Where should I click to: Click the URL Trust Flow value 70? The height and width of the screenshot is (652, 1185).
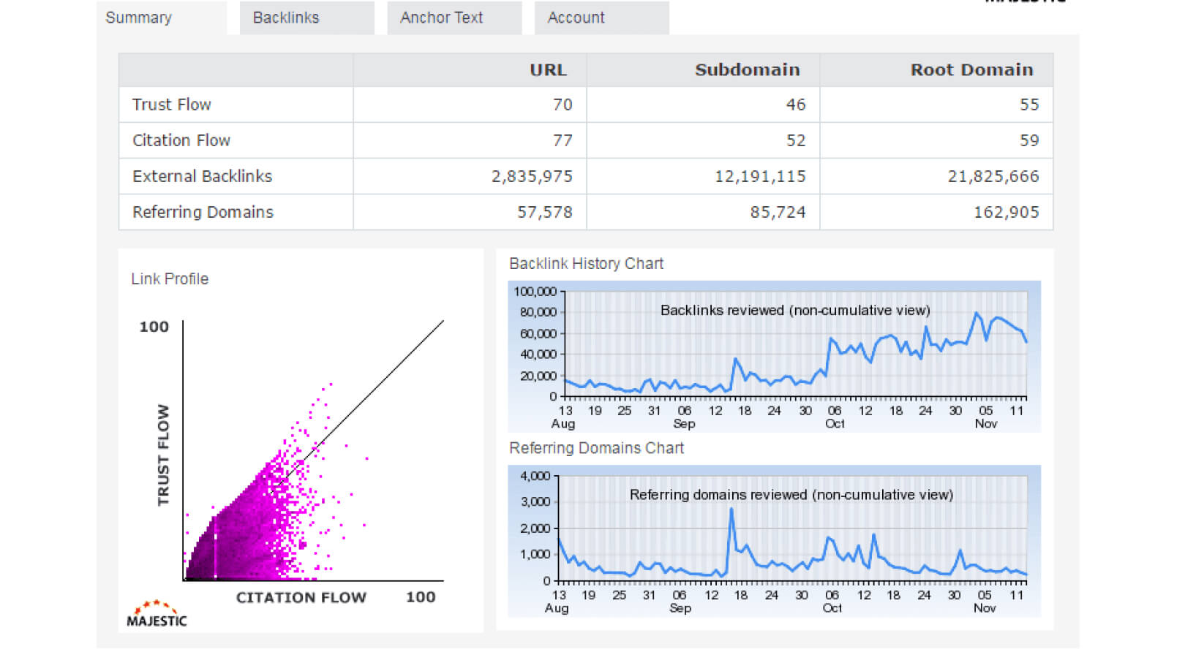(x=562, y=105)
